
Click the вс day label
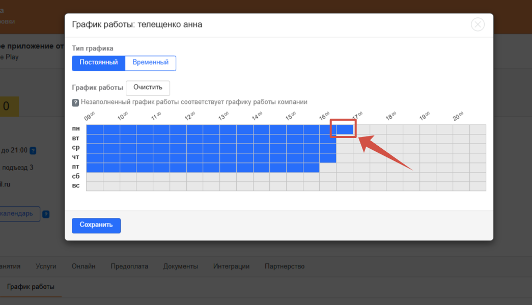tap(76, 185)
